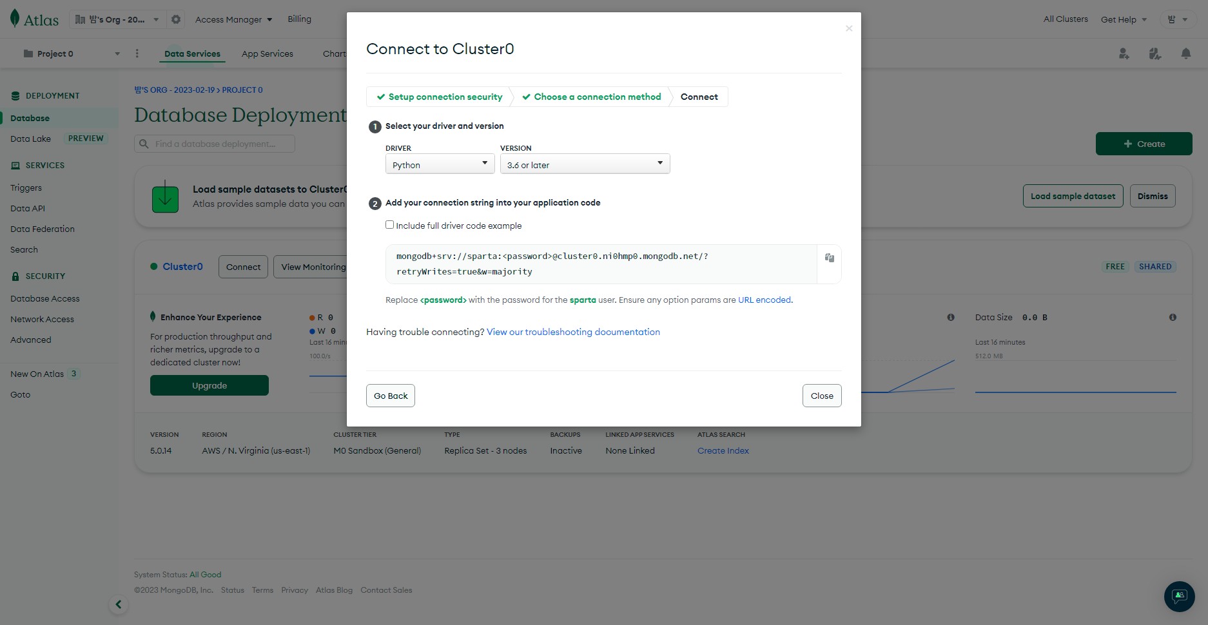1208x625 pixels.
Task: Open Network Access in the sidebar
Action: [42, 319]
